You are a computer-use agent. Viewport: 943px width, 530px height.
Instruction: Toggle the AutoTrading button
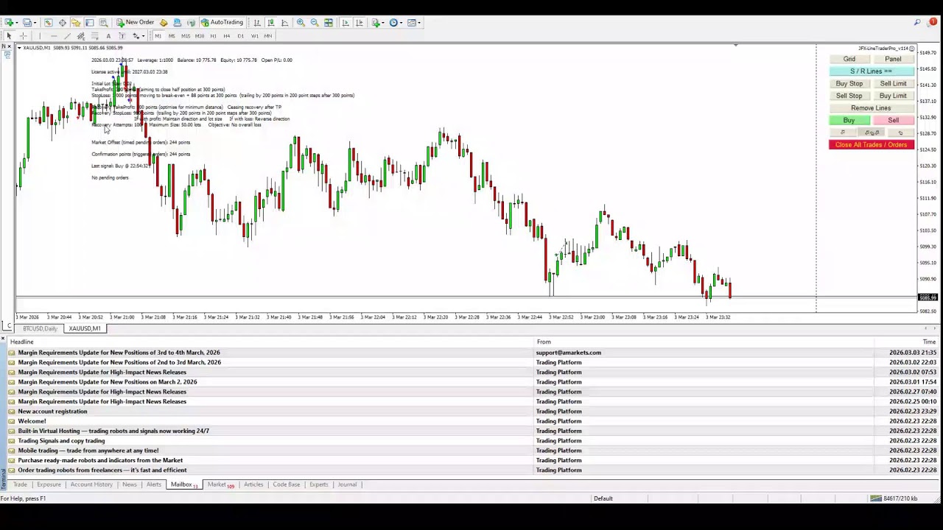(x=222, y=22)
